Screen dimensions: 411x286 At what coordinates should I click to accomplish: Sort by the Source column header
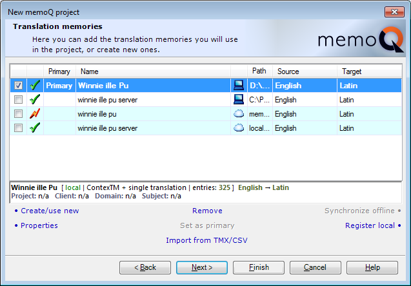[x=305, y=71]
